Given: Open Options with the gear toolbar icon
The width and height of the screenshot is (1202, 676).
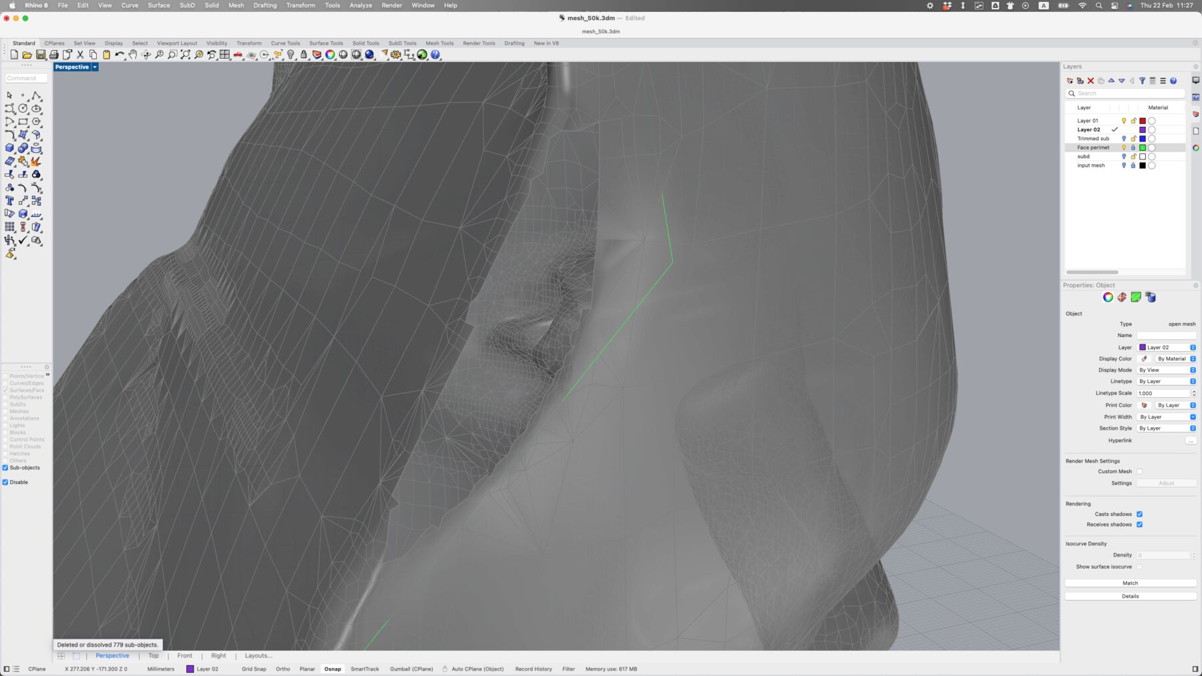Looking at the screenshot, I should (x=396, y=55).
